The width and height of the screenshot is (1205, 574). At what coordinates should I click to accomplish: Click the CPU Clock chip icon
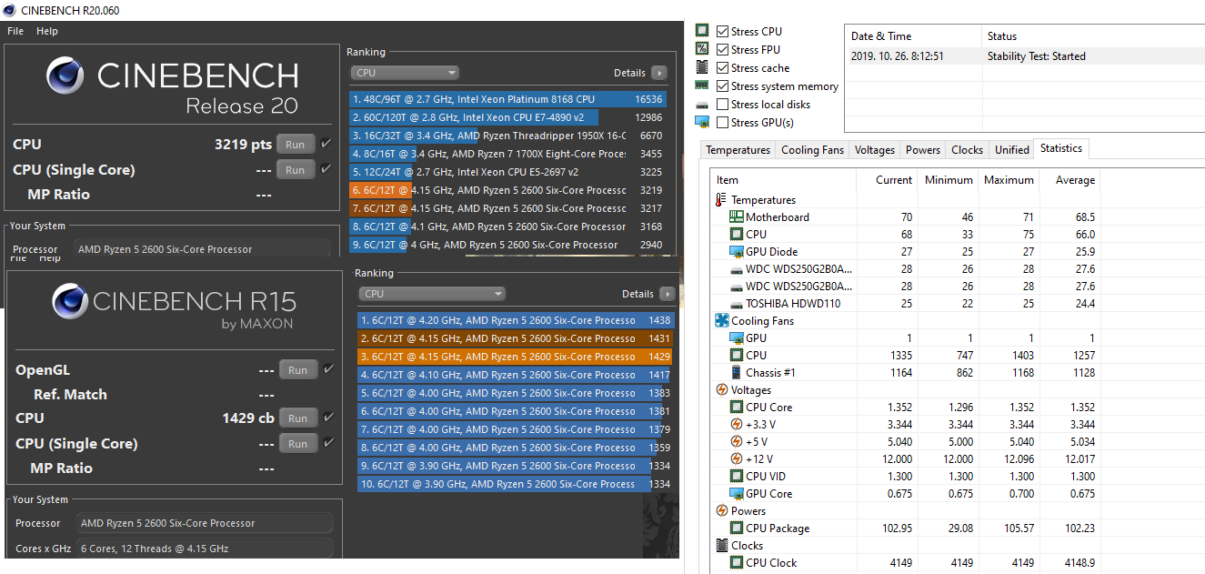coord(737,562)
